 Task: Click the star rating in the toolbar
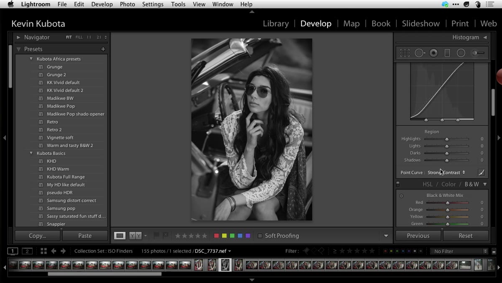(x=191, y=236)
